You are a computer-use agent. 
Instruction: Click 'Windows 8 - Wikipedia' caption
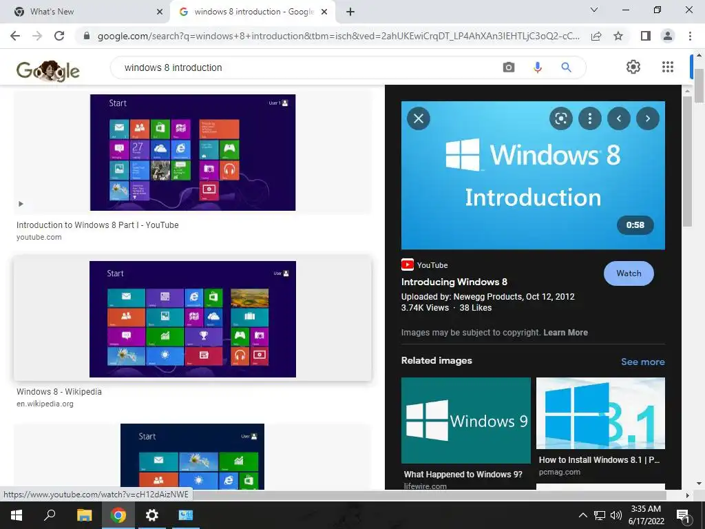click(x=59, y=392)
